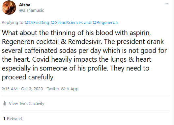Click Aisha's profile avatar picture
Image resolution: width=174 pixels, height=125 pixels.
pyautogui.click(x=9, y=8)
